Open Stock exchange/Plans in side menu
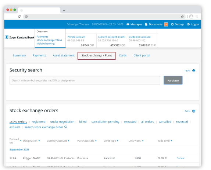This screenshot has height=170, width=211. (x=49, y=40)
